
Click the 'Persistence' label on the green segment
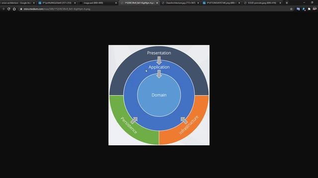(x=129, y=125)
